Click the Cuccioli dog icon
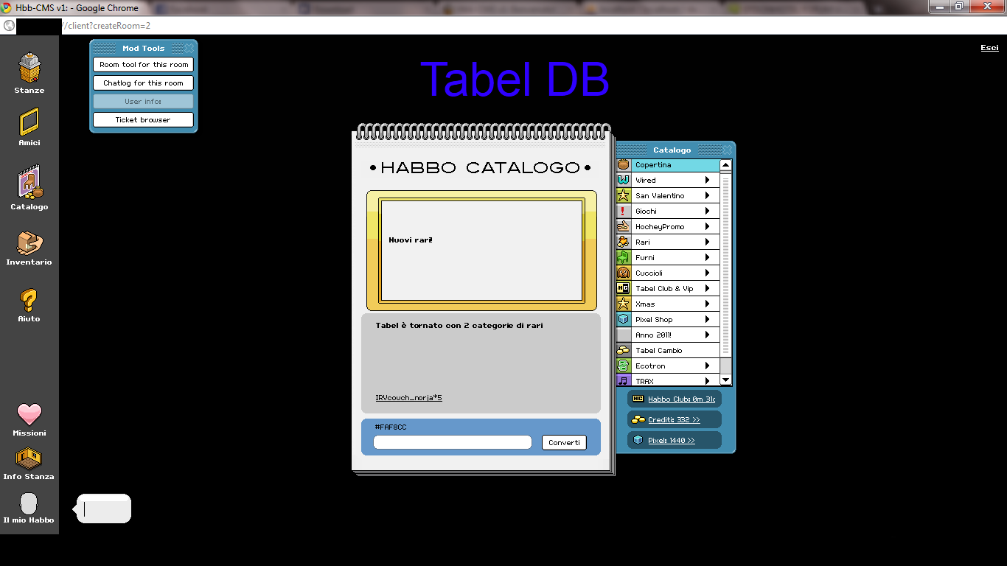The width and height of the screenshot is (1007, 566). click(x=624, y=273)
